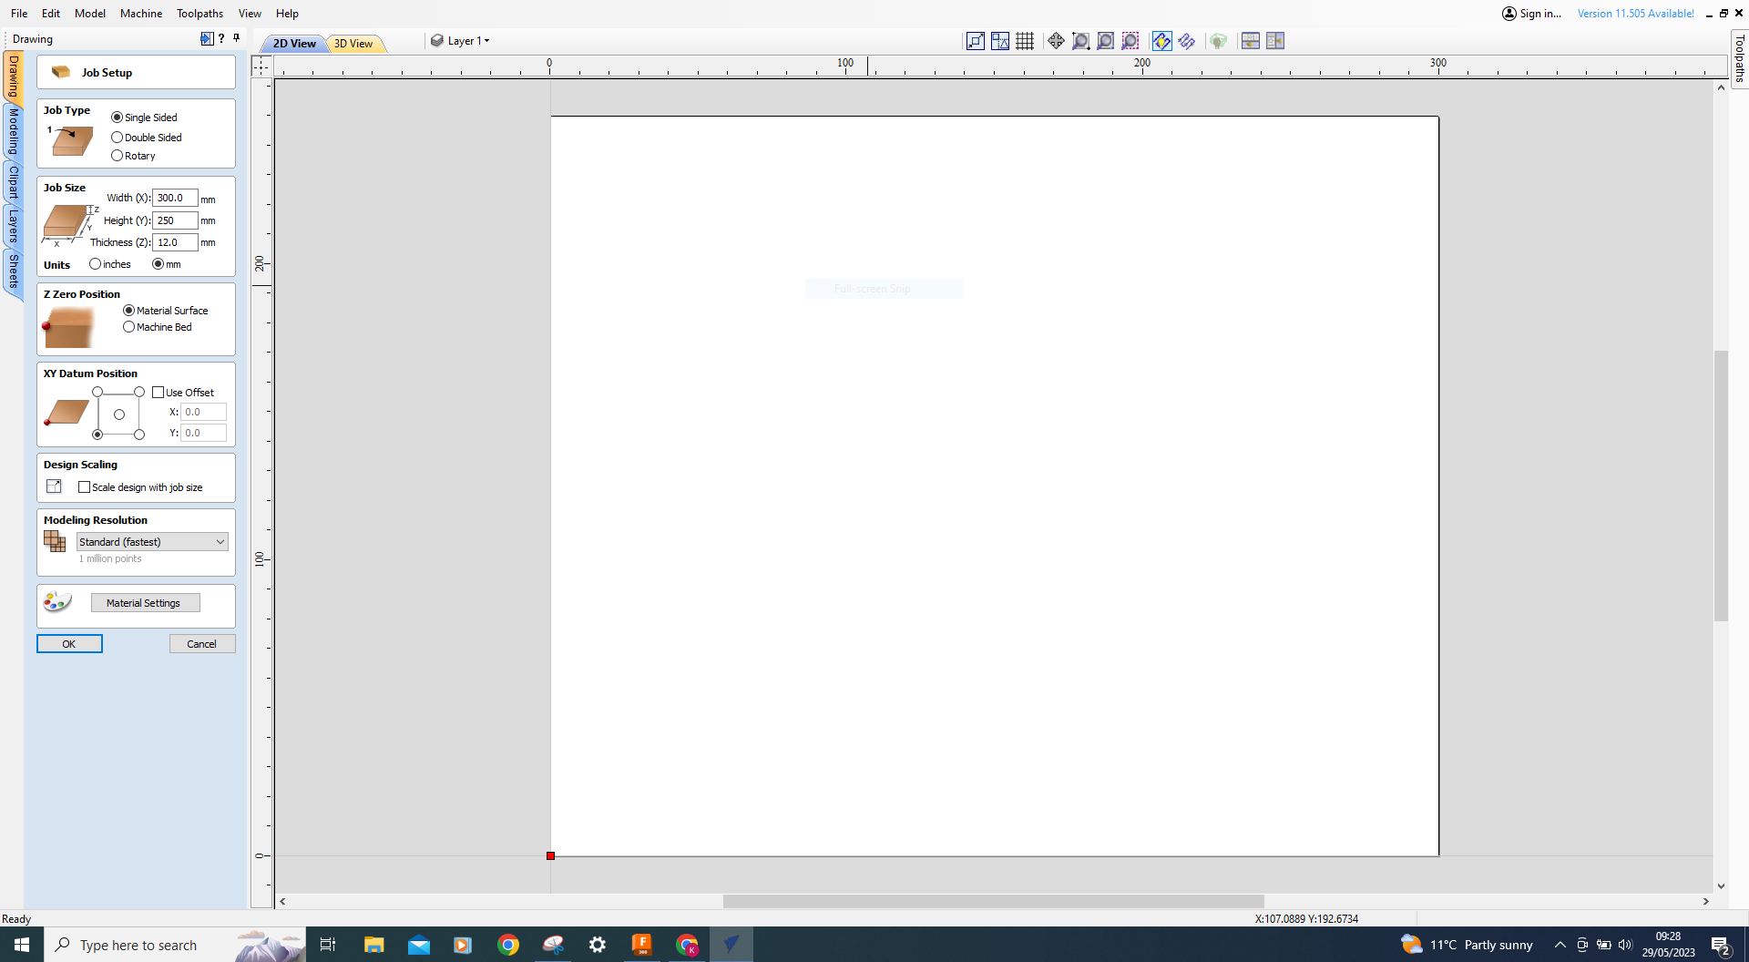1749x962 pixels.
Task: Toggle the grid snap icon
Action: point(1025,41)
